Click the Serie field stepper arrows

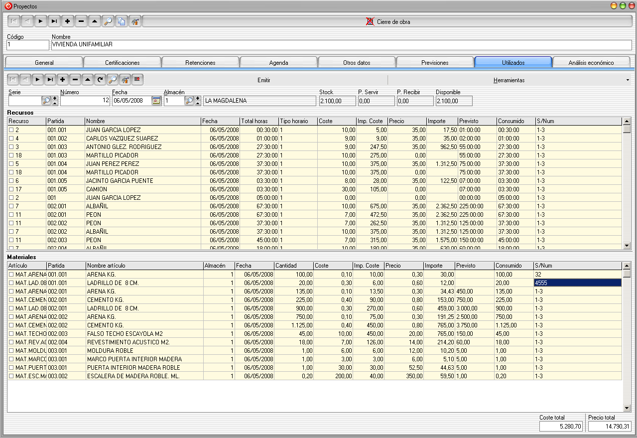(x=55, y=101)
